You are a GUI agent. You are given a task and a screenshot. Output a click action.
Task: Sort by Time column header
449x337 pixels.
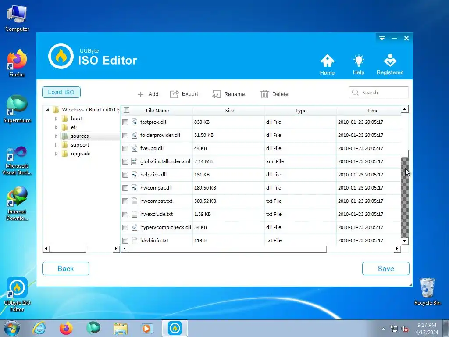click(x=373, y=111)
